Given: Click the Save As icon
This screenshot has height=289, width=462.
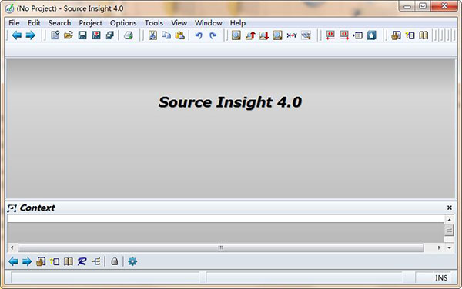Looking at the screenshot, I should (x=96, y=35).
